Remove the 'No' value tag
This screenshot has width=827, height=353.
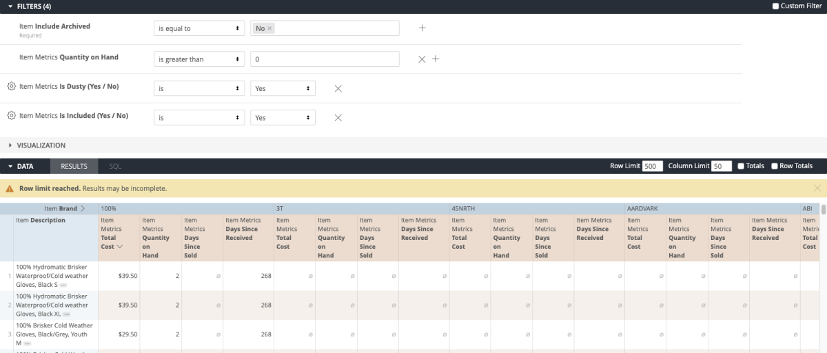[269, 28]
